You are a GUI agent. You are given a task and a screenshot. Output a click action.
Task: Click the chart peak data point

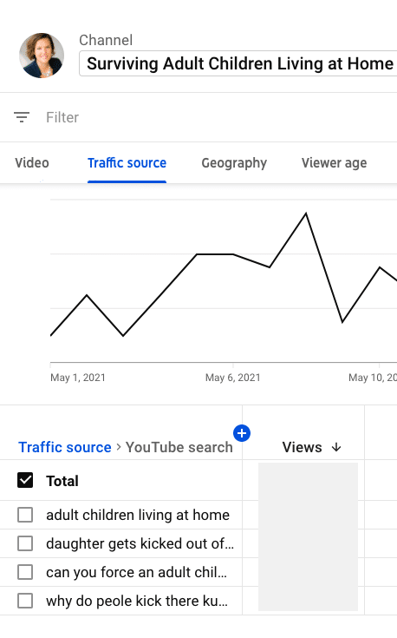point(306,213)
